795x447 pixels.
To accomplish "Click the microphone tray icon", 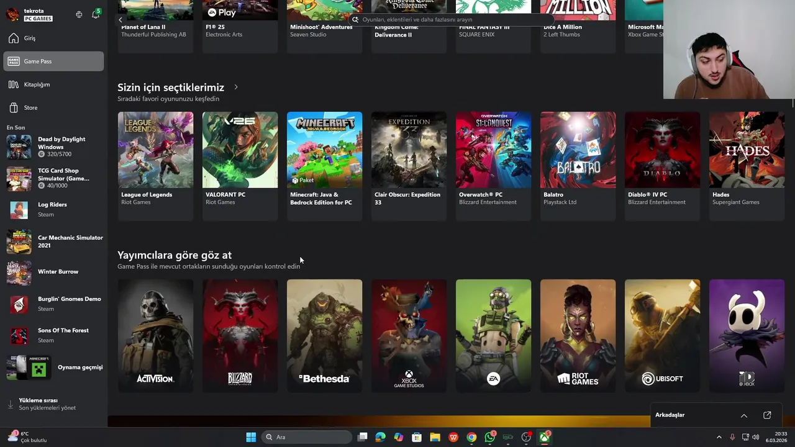I will (732, 437).
